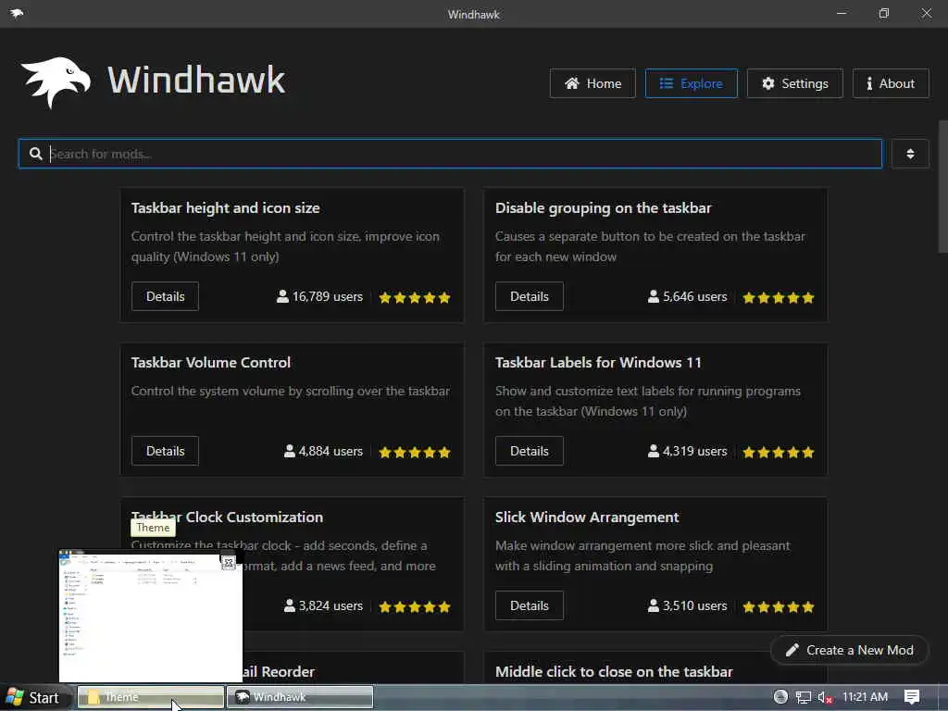Click star rating of Taskbar height mod
Viewport: 948px width, 711px height.
pyautogui.click(x=415, y=297)
